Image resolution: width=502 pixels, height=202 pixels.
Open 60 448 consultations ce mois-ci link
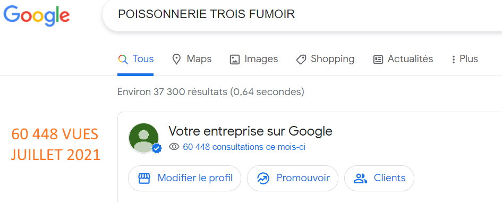point(244,147)
